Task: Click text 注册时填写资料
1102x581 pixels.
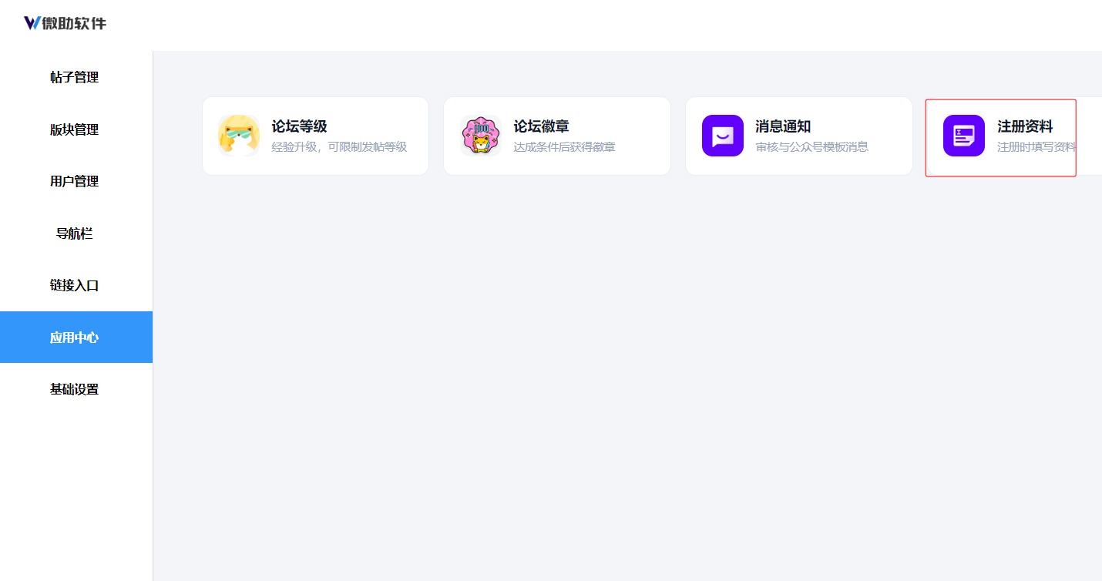Action: (1036, 147)
